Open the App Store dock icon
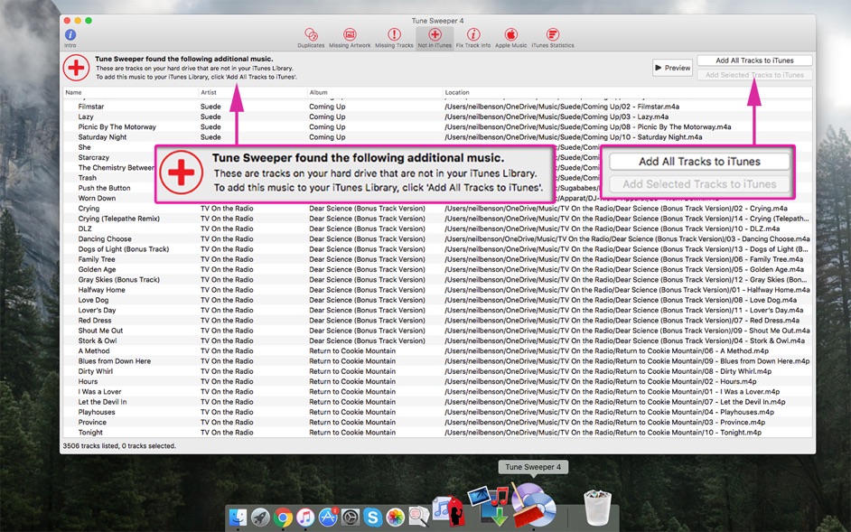851x532 pixels. coord(328,518)
